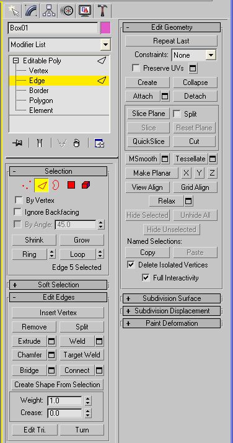
Task: Click the Weight value input field
Action: click(64, 401)
